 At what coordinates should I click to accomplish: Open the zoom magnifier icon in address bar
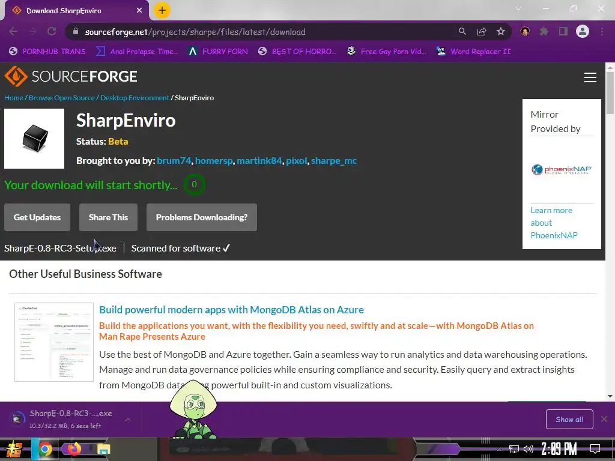pos(462,32)
